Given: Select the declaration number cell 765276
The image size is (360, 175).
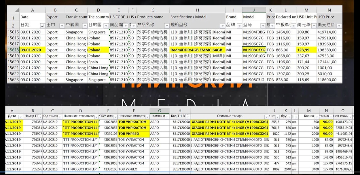Looking at the screenshot, I should click(33, 169).
